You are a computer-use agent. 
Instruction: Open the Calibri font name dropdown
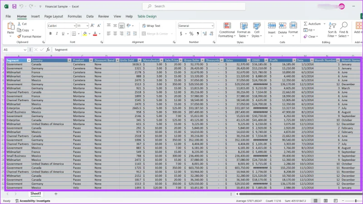pos(74,26)
